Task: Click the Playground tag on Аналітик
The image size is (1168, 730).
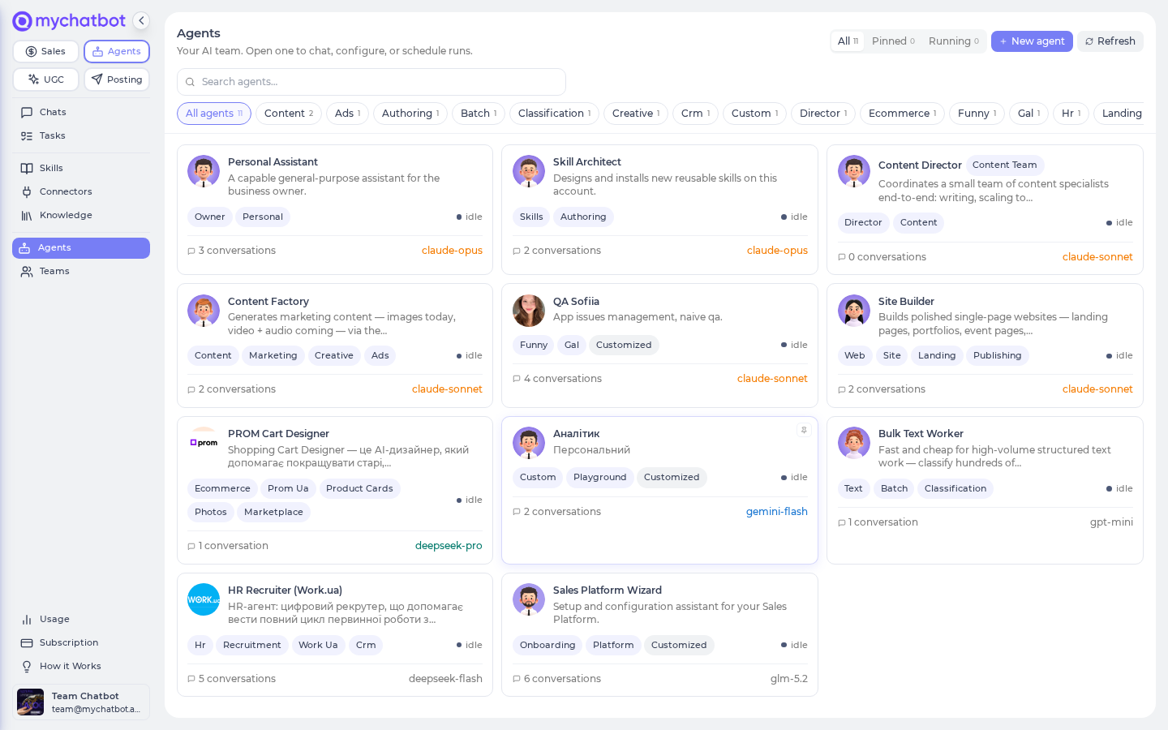Action: [x=600, y=478]
